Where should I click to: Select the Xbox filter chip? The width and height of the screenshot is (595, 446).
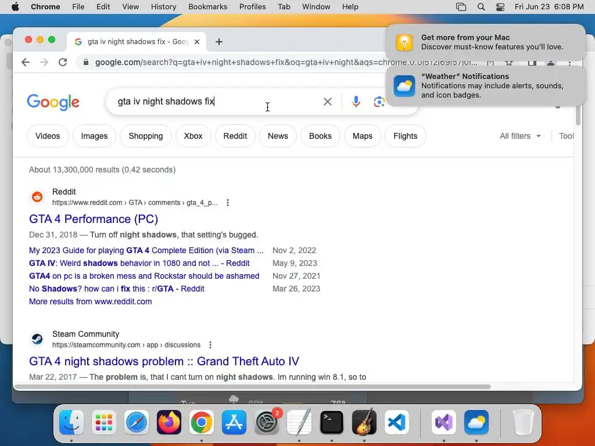(193, 136)
